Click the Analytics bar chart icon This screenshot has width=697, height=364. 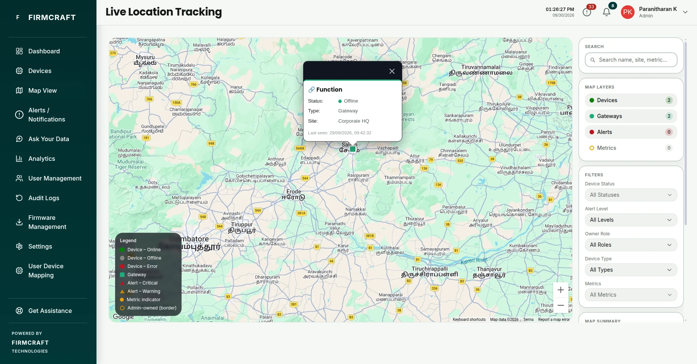(19, 159)
